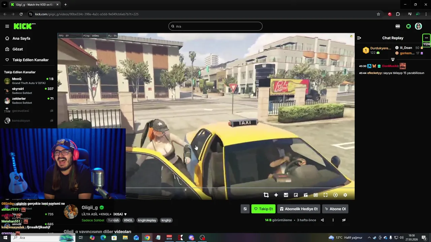
Task: Click Abonelik Hediye Et button
Action: point(299,209)
